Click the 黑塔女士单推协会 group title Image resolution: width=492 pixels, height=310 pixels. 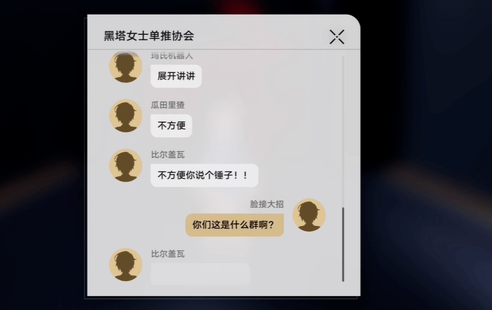(x=149, y=36)
